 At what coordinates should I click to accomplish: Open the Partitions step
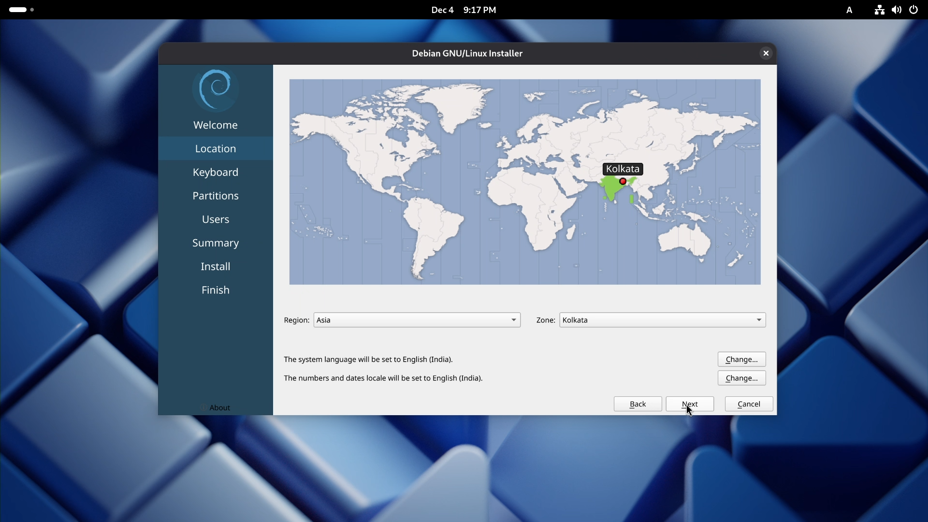click(x=216, y=195)
